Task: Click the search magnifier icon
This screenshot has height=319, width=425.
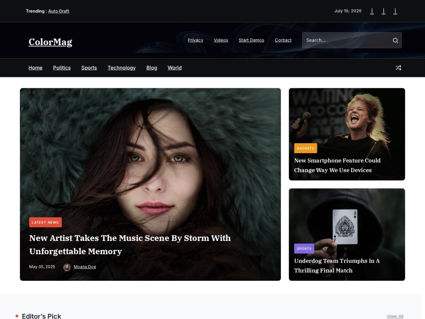Action: 395,40
